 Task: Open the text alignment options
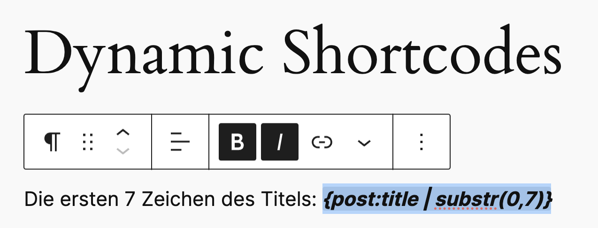180,142
